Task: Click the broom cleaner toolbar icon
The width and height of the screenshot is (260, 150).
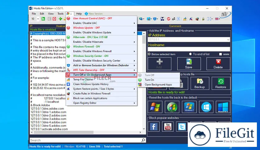Action: click(x=184, y=19)
